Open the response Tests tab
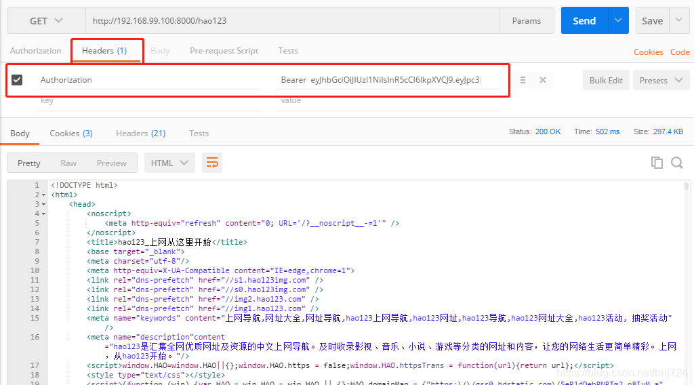Image resolution: width=694 pixels, height=385 pixels. pos(199,134)
